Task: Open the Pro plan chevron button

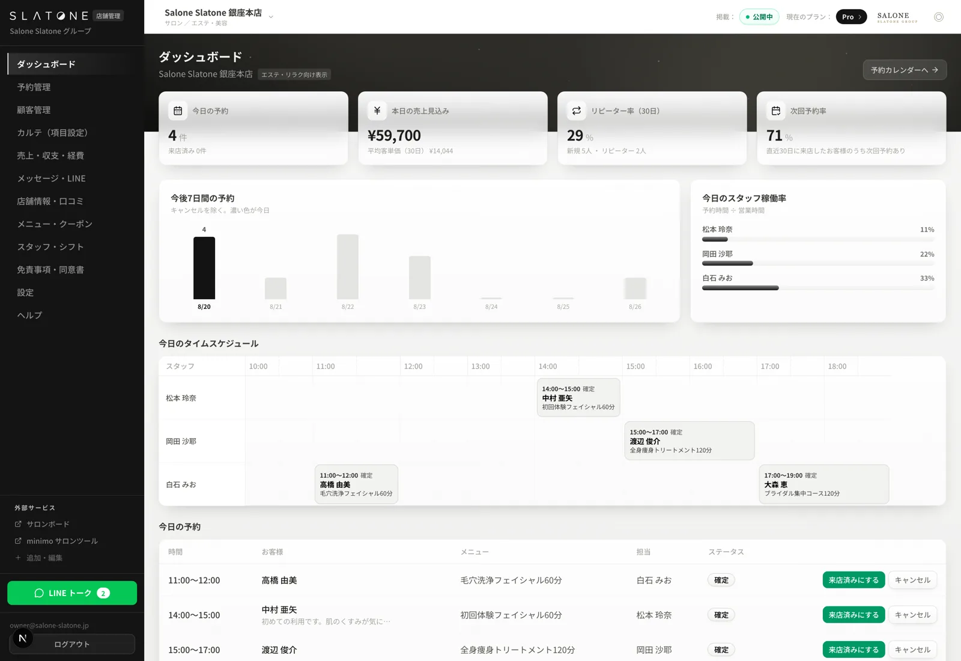Action: (x=851, y=17)
